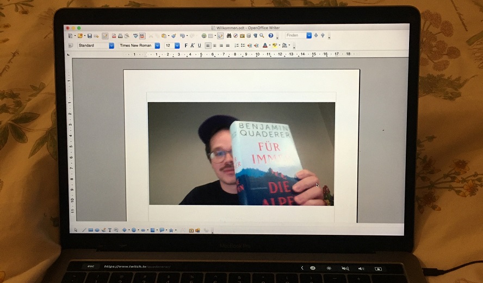Toggle nonprinting characters (pilcrow) icon
This screenshot has height=283, width=483.
coord(256,36)
